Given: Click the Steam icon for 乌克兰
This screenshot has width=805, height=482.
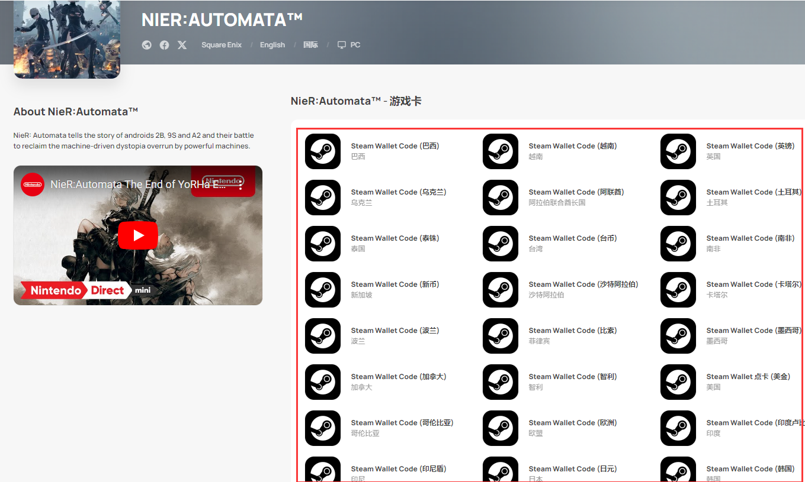Looking at the screenshot, I should pos(323,198).
